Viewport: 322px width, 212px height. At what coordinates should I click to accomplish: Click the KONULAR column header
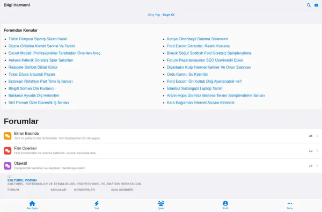pyautogui.click(x=58, y=190)
